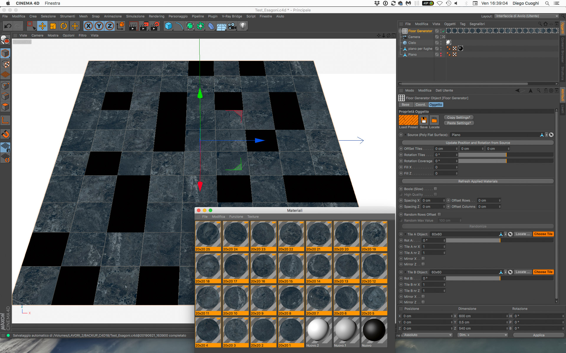Select the Camera object icon
This screenshot has height=353, width=566.
click(405, 36)
